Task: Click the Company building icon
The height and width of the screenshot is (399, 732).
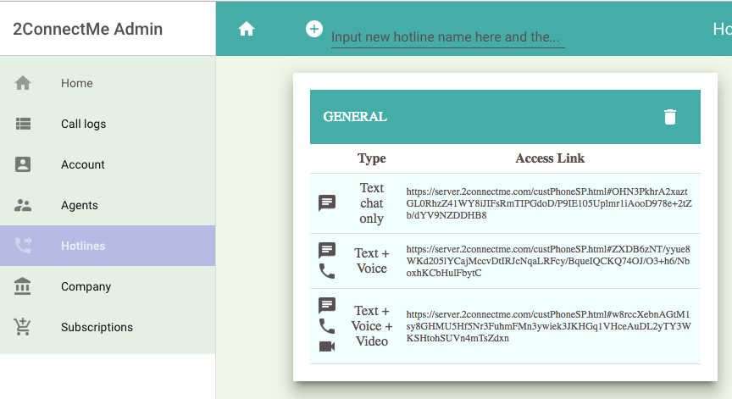Action: point(23,286)
